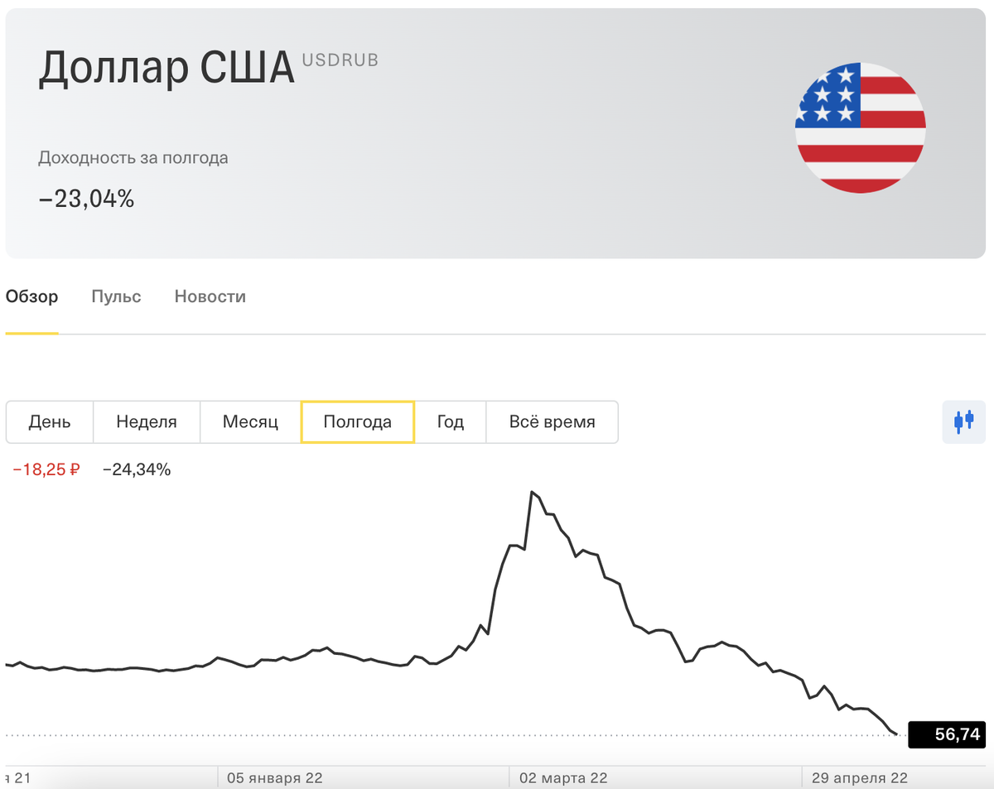Select the Месяц time range

click(250, 422)
